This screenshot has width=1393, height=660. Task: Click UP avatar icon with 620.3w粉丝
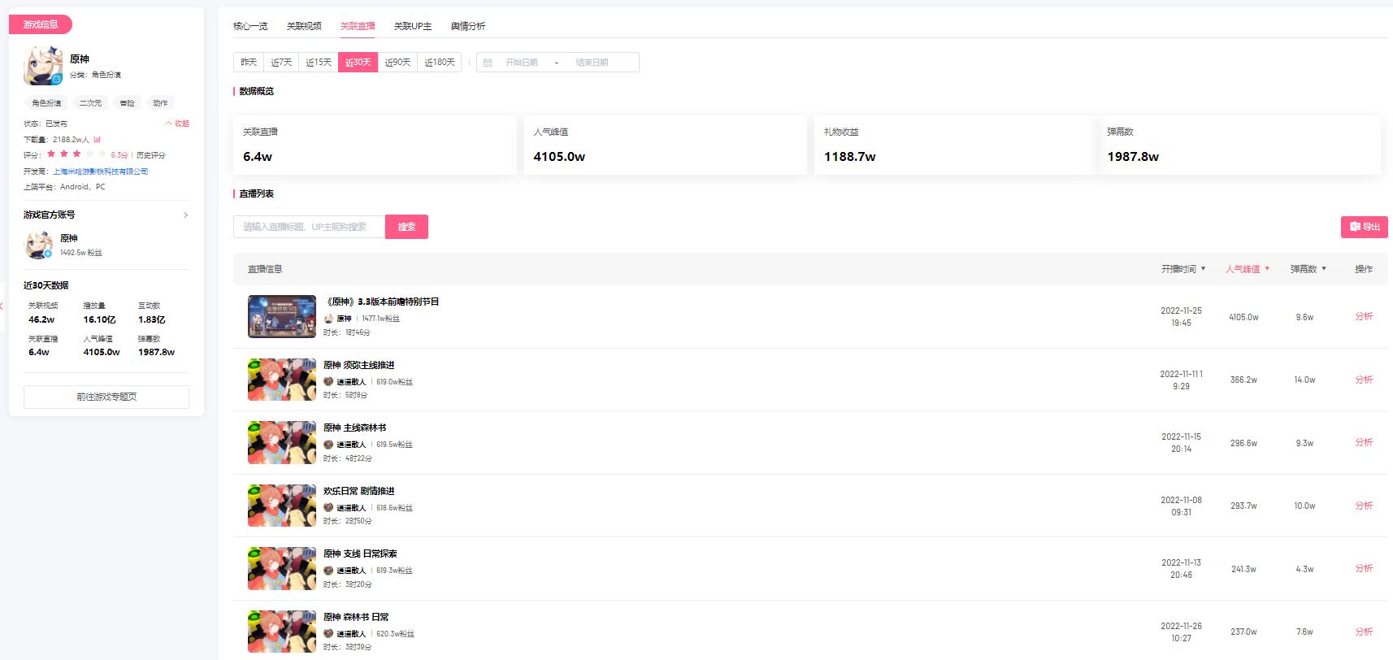(328, 634)
